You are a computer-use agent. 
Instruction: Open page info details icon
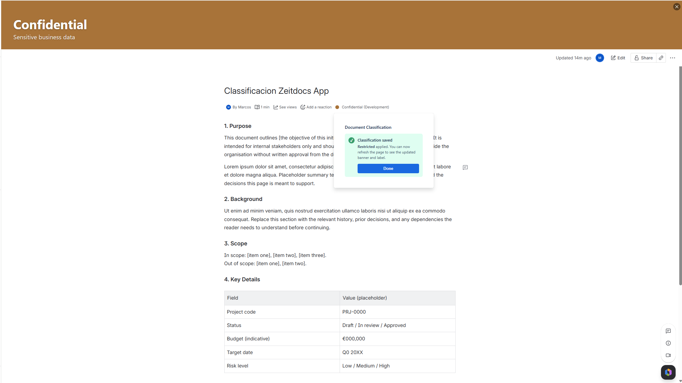pos(668,343)
